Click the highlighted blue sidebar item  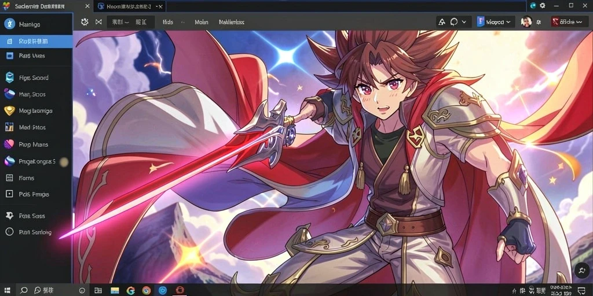[x=36, y=41]
